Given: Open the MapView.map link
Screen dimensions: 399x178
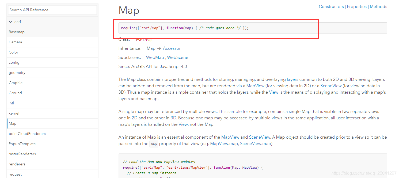Looking at the screenshot, I should (224, 144).
